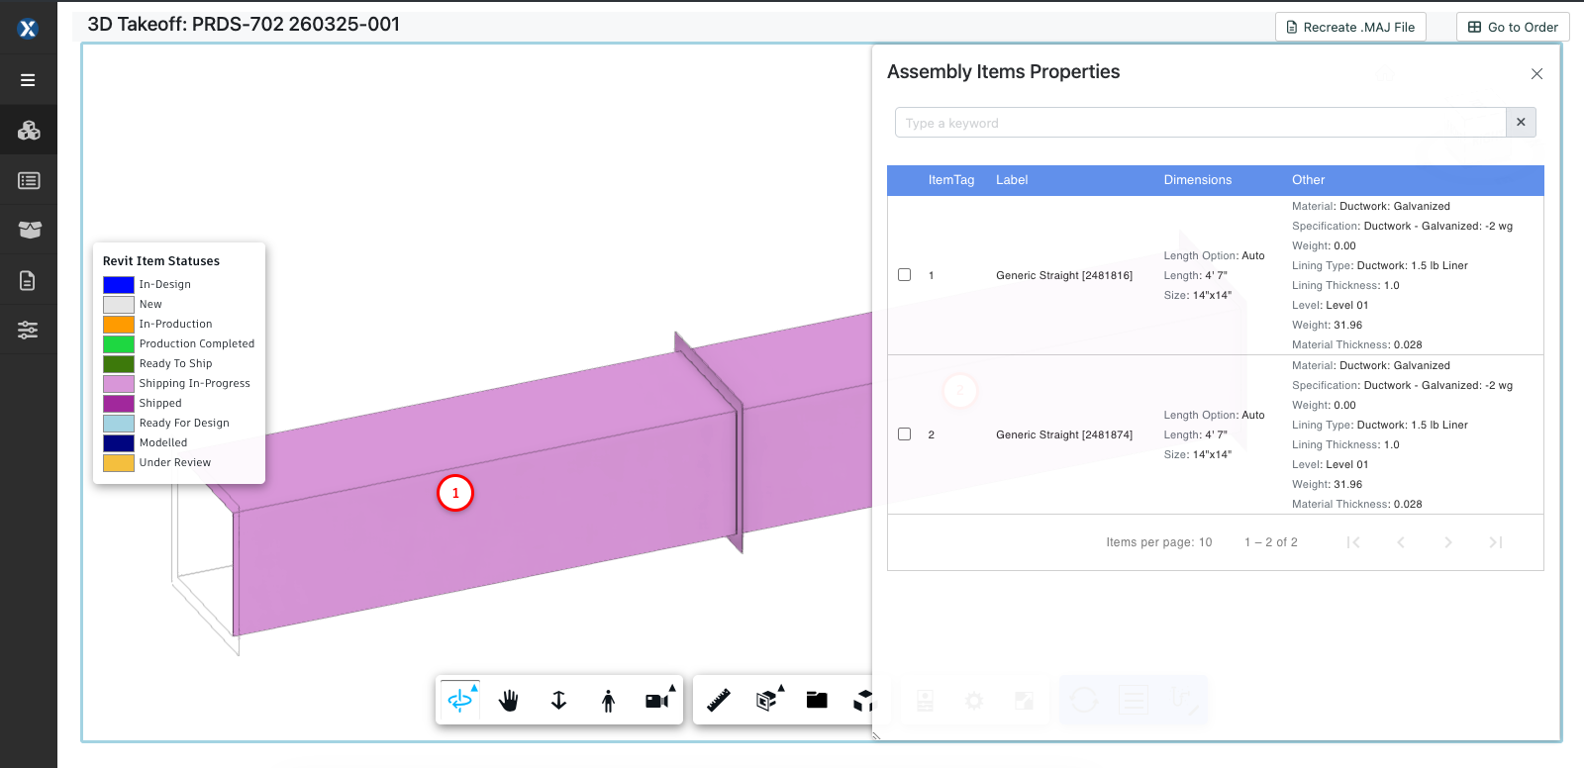Viewport: 1584px width, 768px height.
Task: Close the Assembly Items Properties panel
Action: [x=1536, y=74]
